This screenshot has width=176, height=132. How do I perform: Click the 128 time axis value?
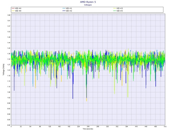(x=50, y=126)
